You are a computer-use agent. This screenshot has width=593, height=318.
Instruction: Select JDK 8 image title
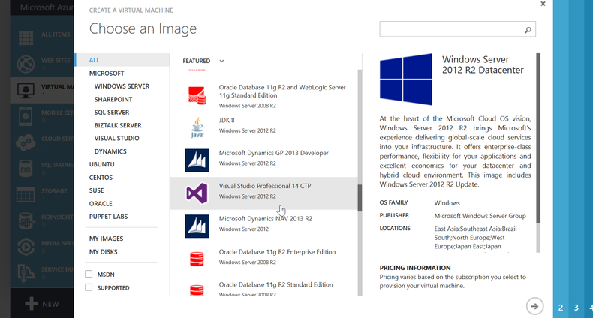pos(227,120)
